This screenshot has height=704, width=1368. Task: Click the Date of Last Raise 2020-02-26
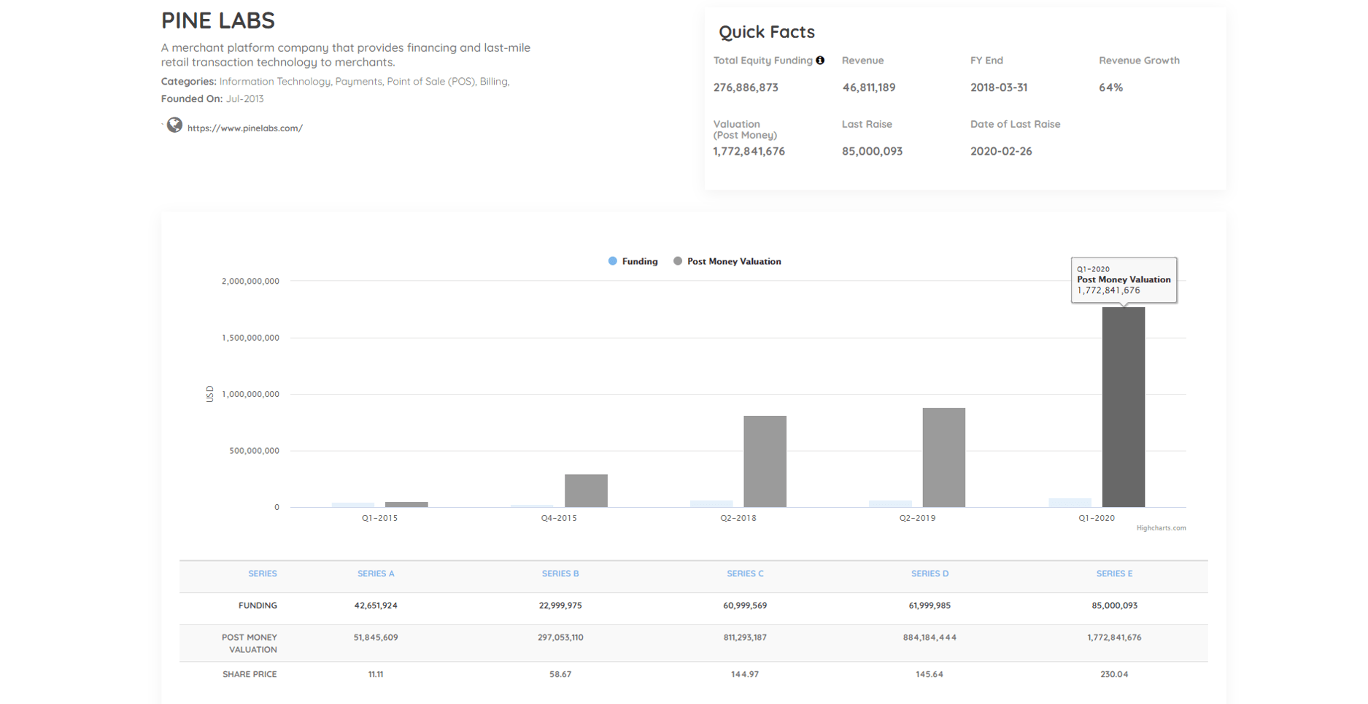[1001, 152]
